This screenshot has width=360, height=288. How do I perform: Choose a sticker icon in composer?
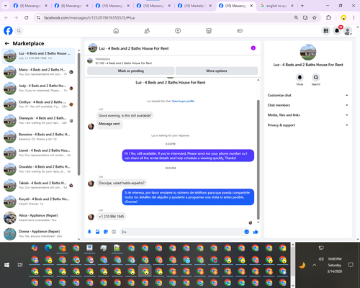point(106,232)
